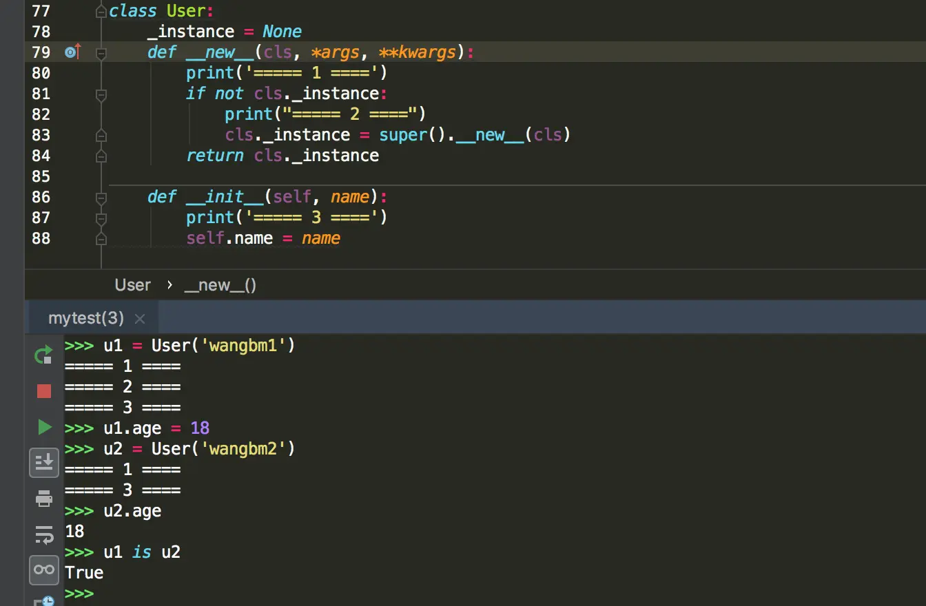This screenshot has height=606, width=926.
Task: Click print('===== 1 ====') in the editor
Action: pyautogui.click(x=287, y=73)
